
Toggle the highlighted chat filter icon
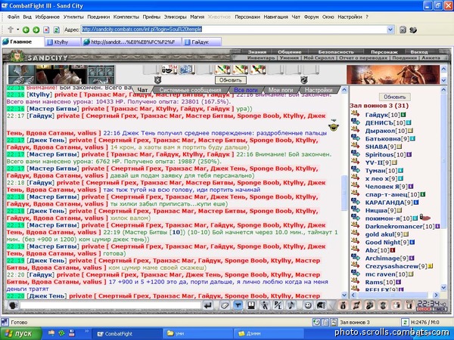coord(238,305)
